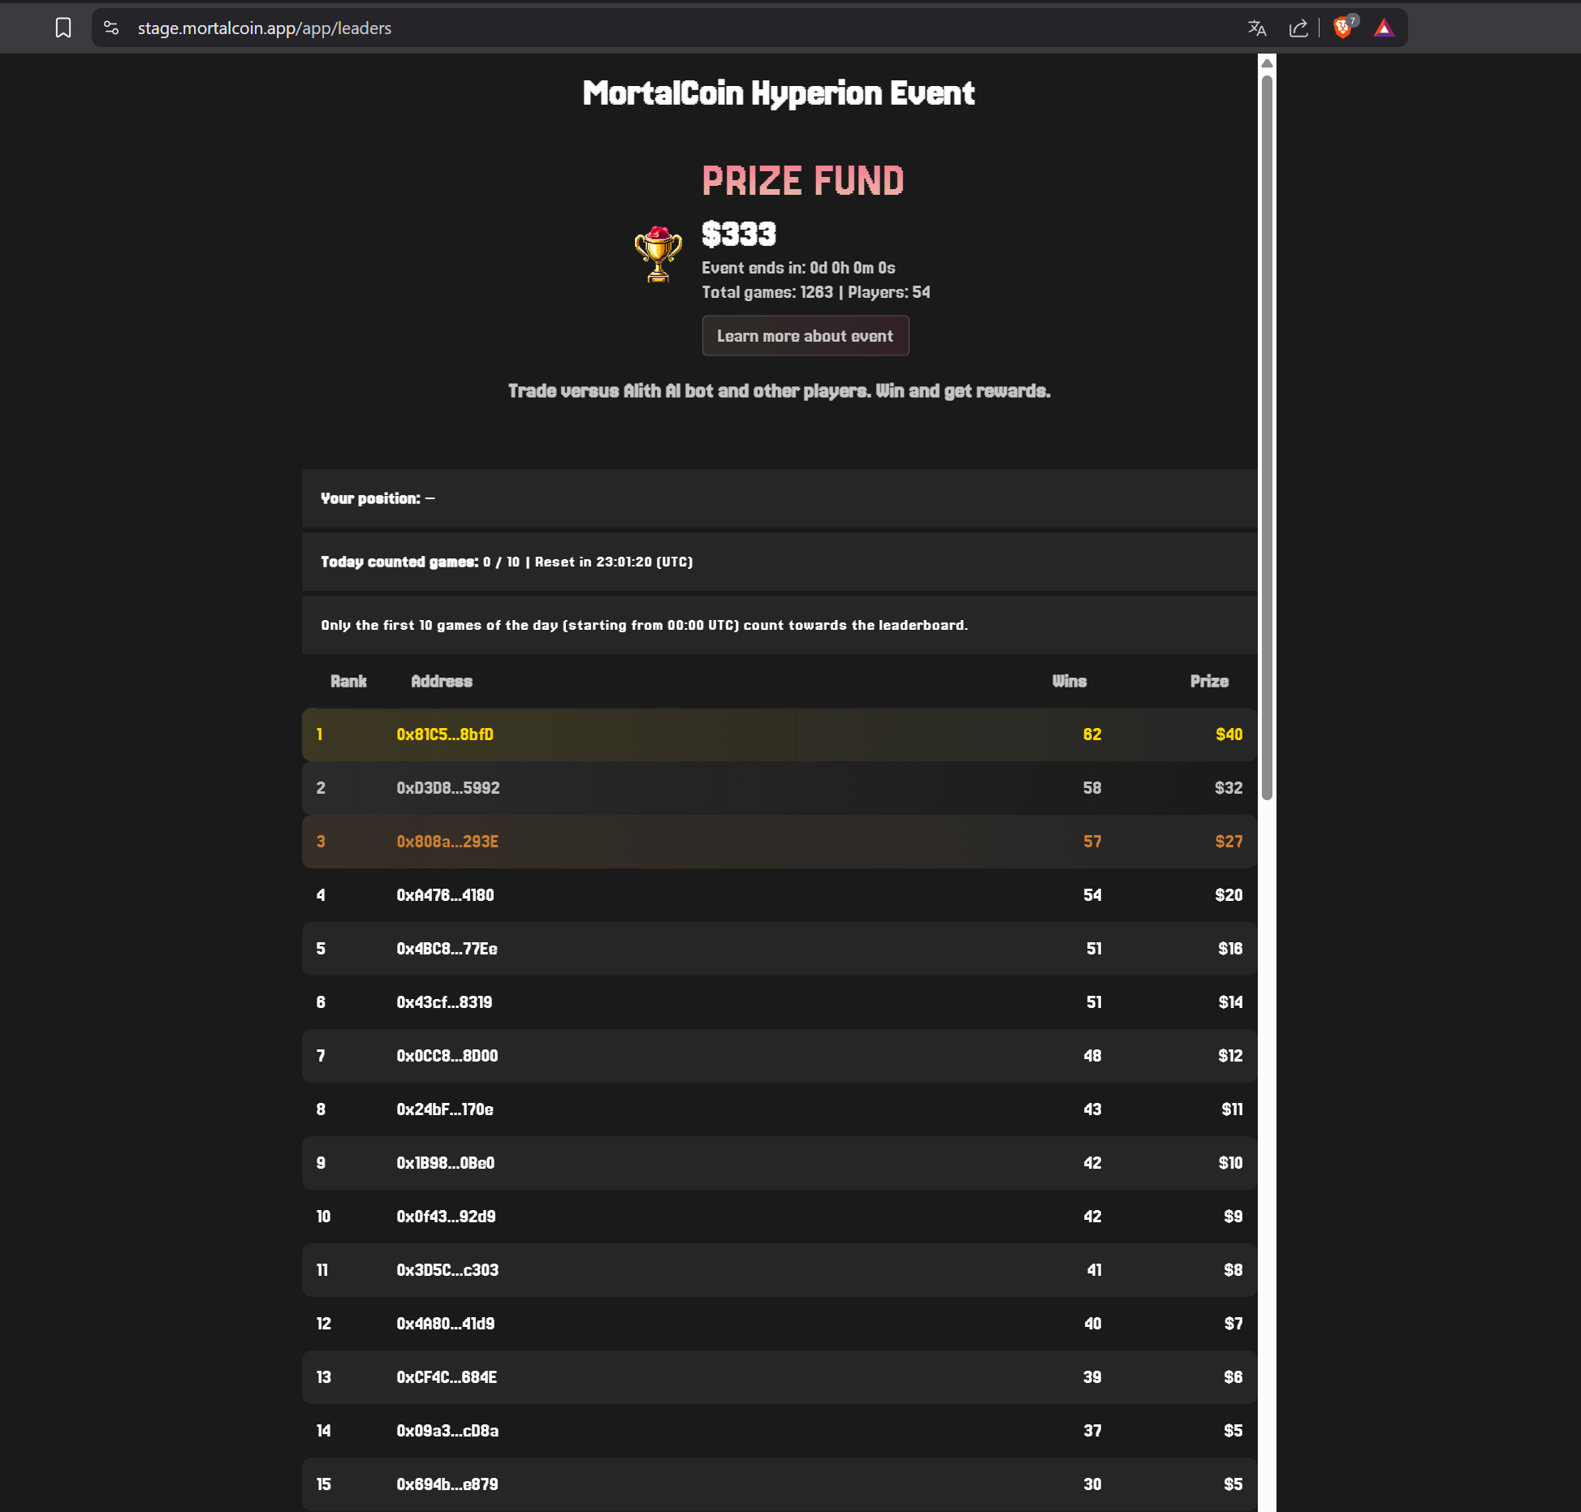Open site settings icon beside URL
The height and width of the screenshot is (1512, 1581).
point(112,28)
